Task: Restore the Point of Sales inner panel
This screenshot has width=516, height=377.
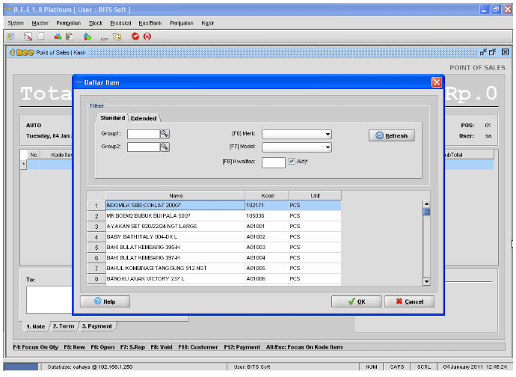Action: pos(493,52)
